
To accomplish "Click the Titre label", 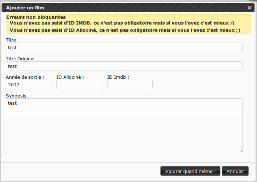I will pyautogui.click(x=11, y=40).
